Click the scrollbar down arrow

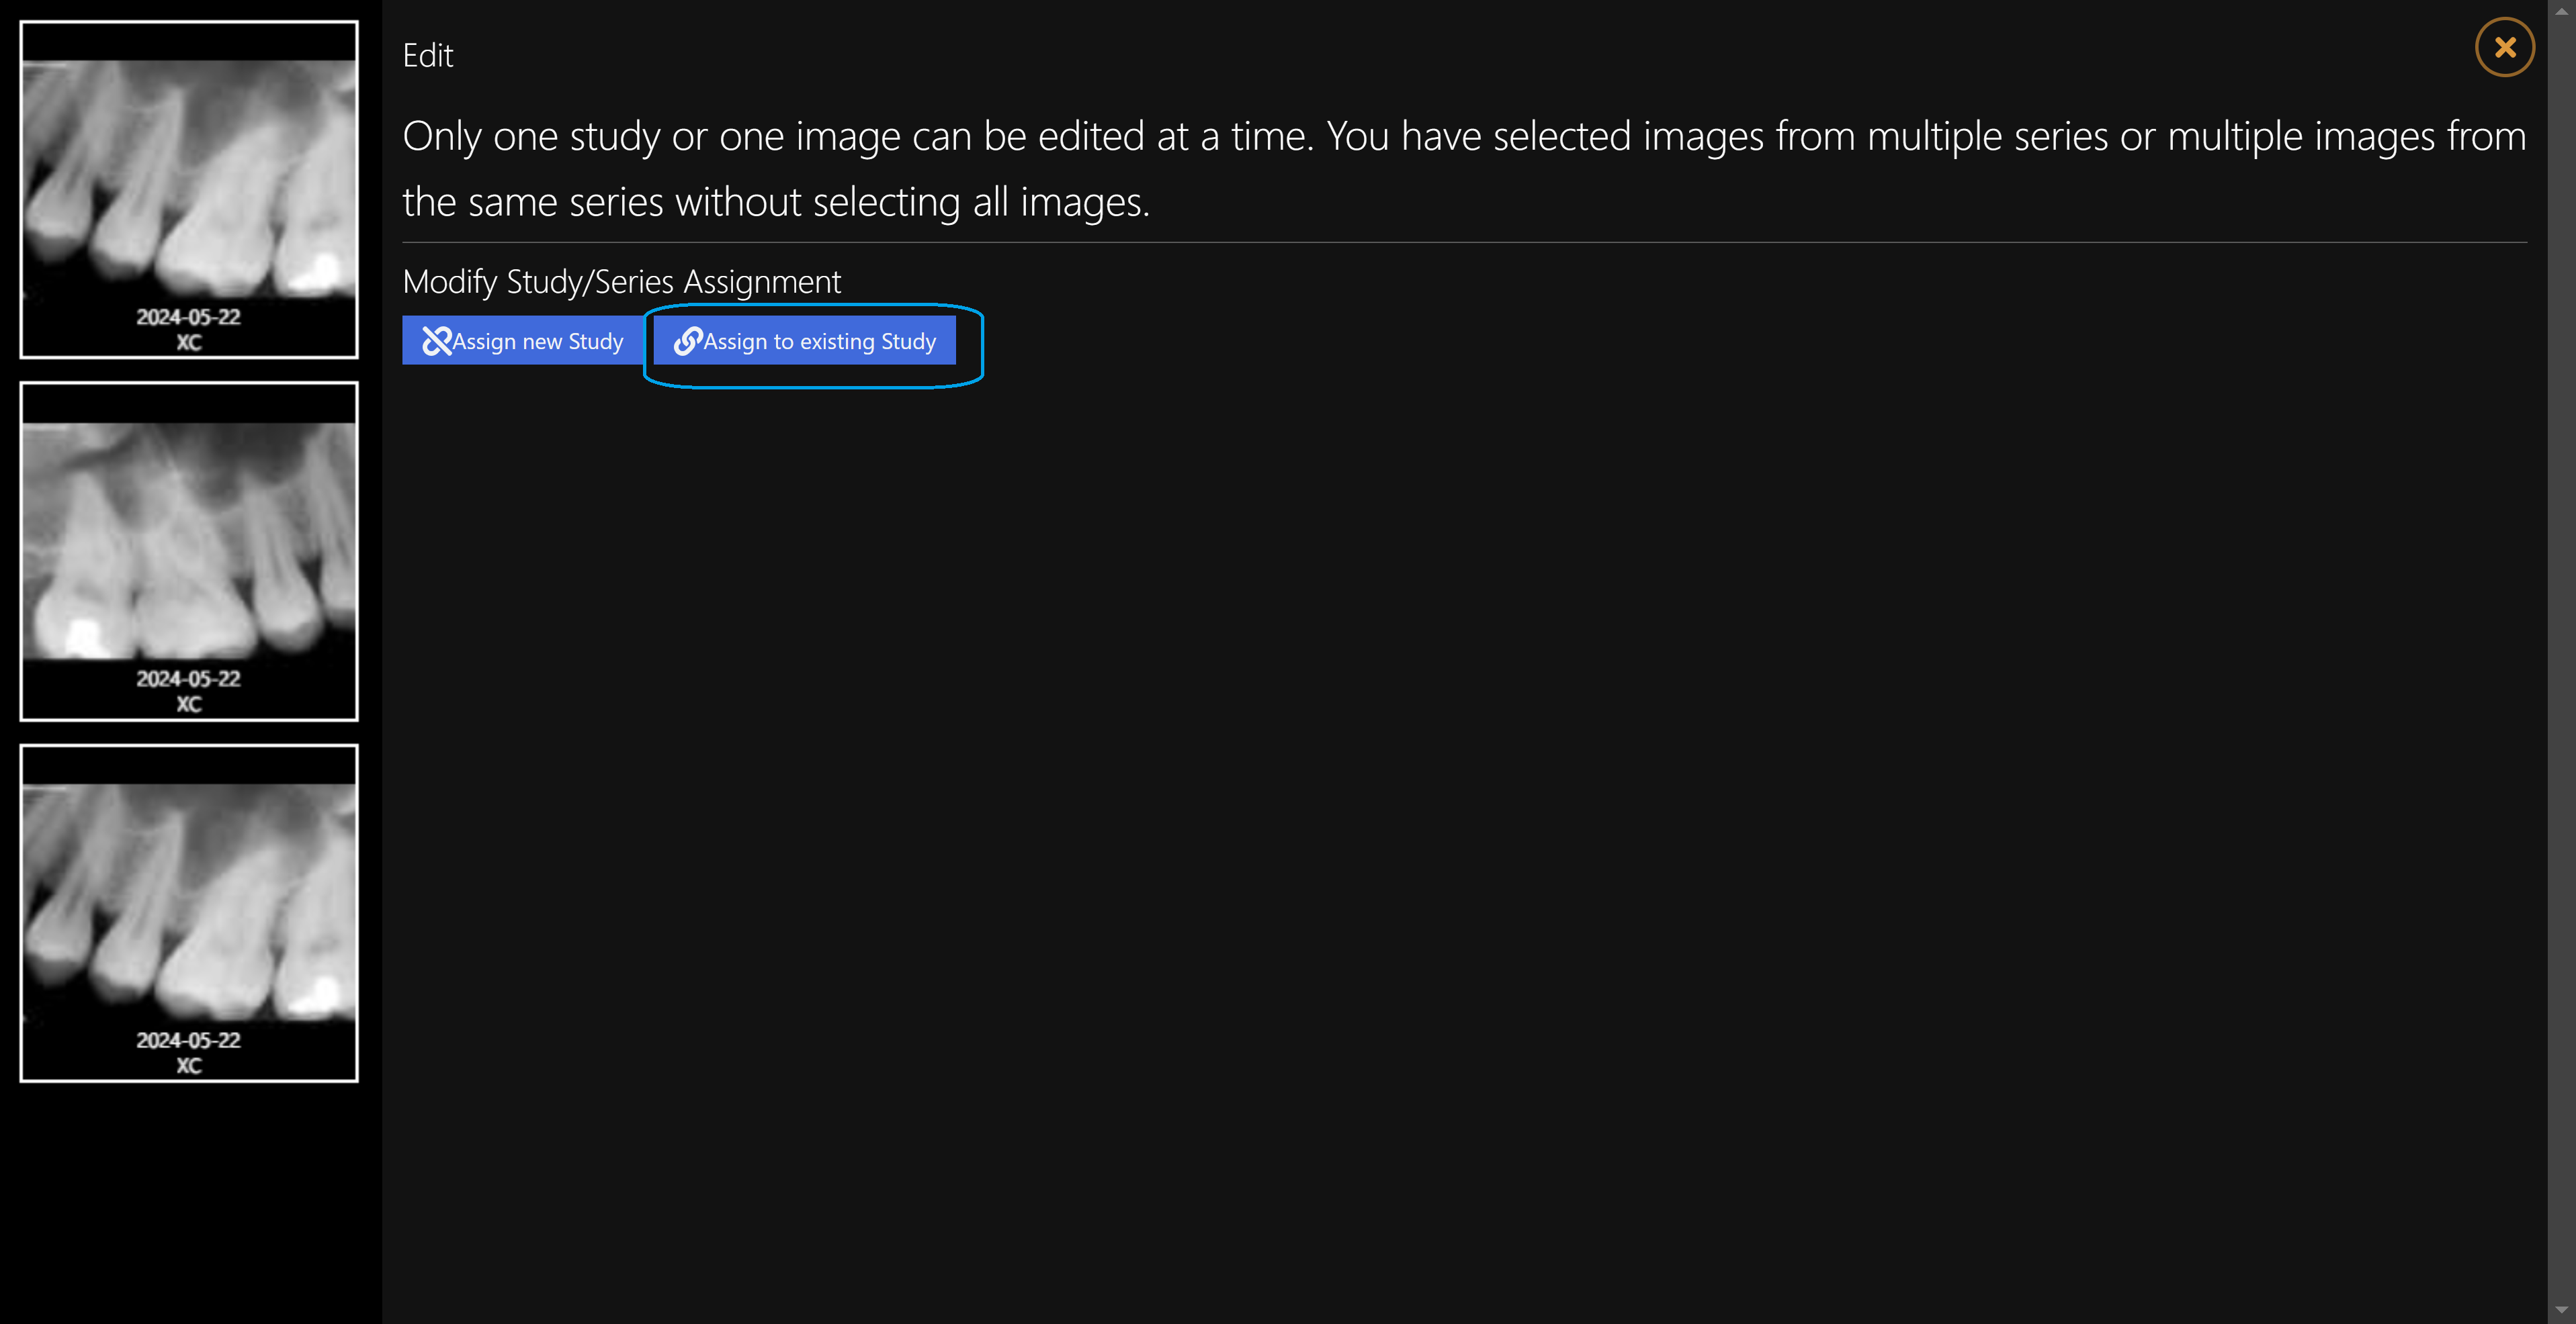point(2561,1312)
